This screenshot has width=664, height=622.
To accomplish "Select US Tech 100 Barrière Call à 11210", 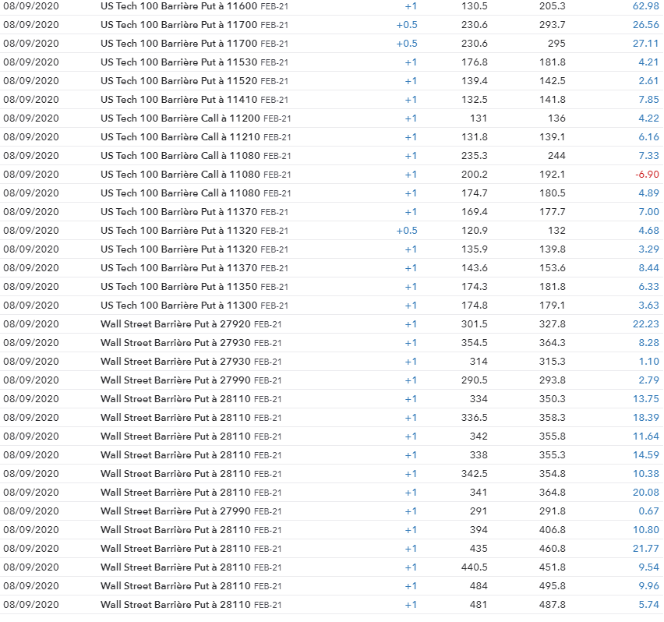I will (196, 136).
